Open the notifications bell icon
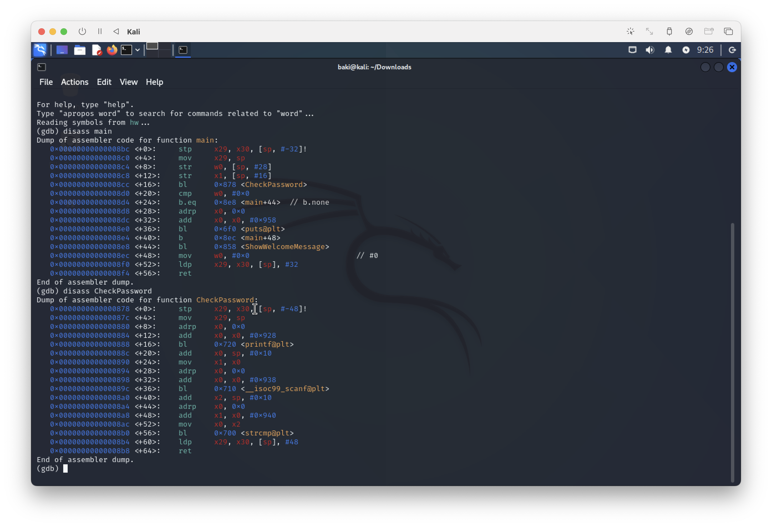Image resolution: width=772 pixels, height=527 pixels. [x=668, y=50]
